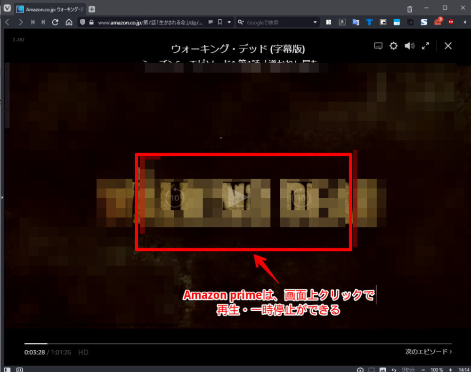Click the dark copy-pages extension icon

[x=410, y=22]
